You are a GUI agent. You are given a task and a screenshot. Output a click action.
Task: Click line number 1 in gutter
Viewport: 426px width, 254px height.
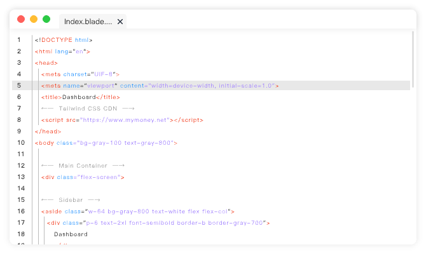point(19,40)
